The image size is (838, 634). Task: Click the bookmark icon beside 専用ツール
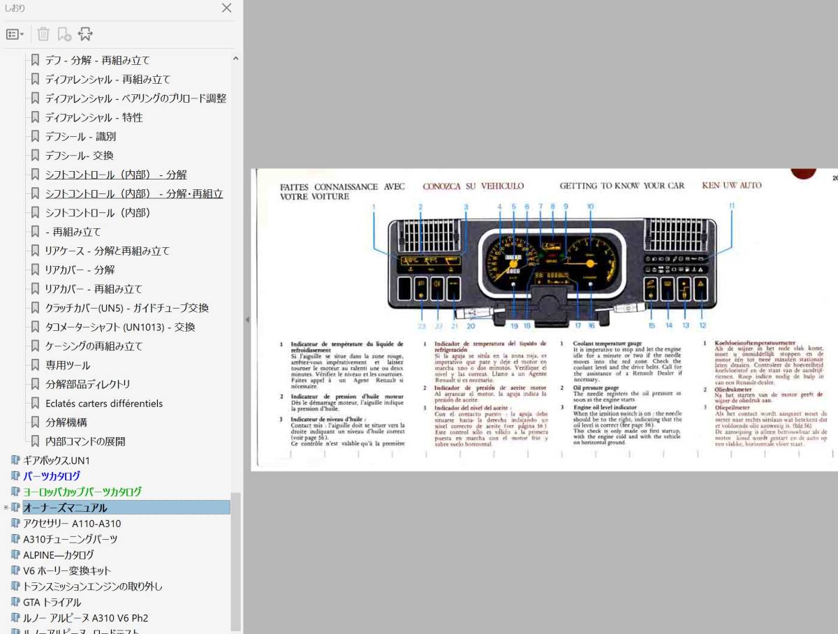click(35, 365)
